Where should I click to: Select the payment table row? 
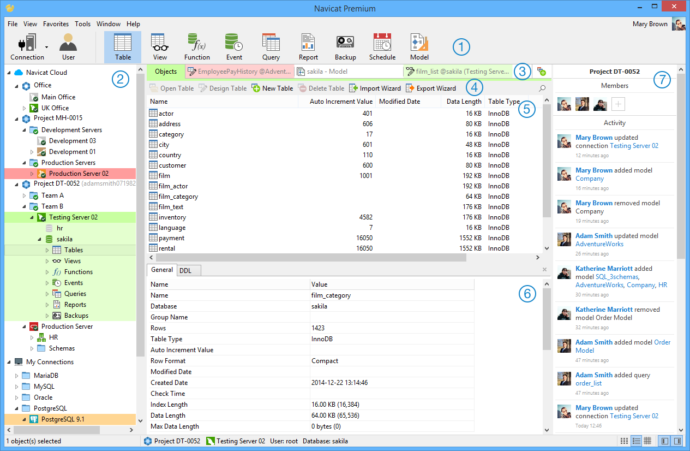tap(345, 238)
